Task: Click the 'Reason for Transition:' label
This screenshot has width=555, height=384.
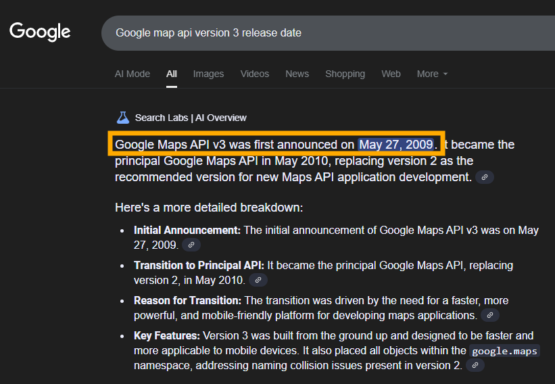Action: (188, 300)
